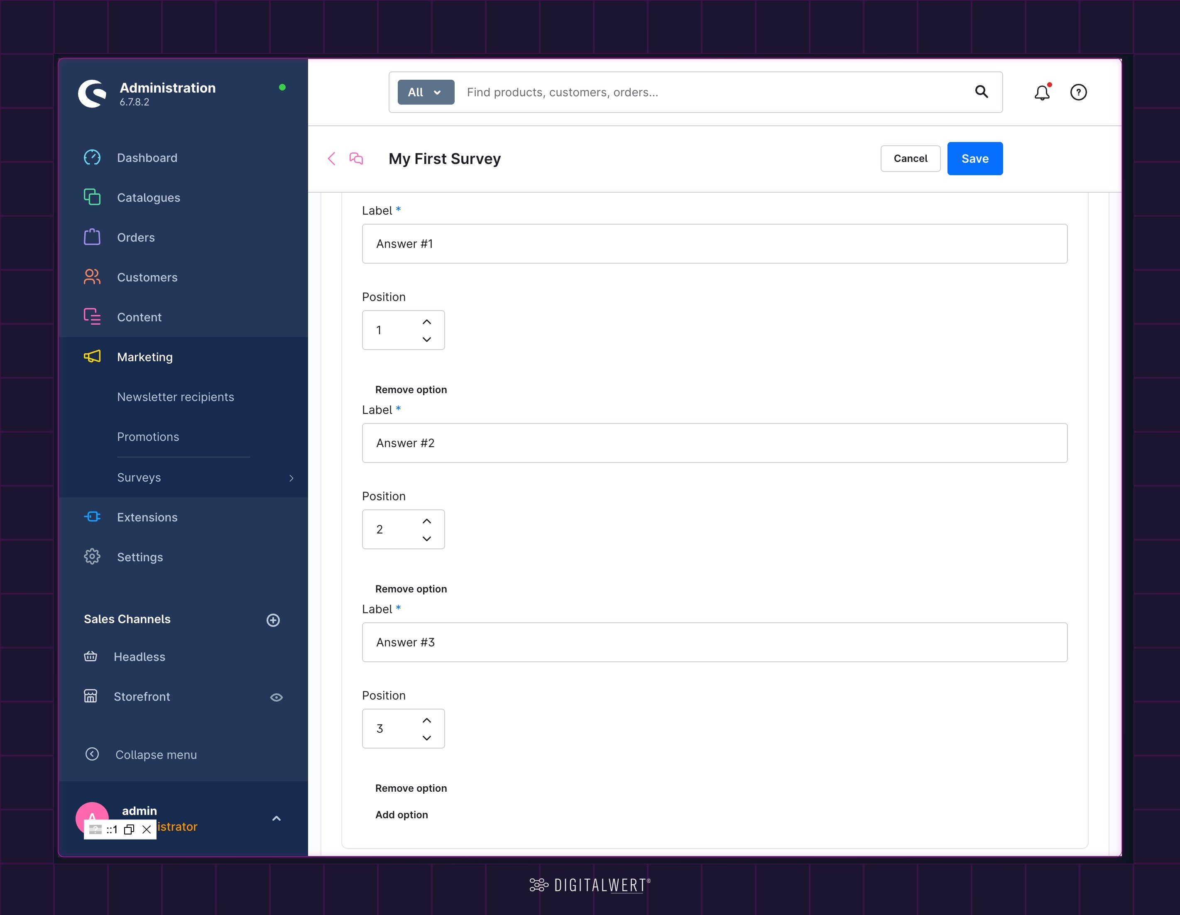Click the Sales Channels heading
This screenshot has height=915, width=1180.
coord(127,619)
